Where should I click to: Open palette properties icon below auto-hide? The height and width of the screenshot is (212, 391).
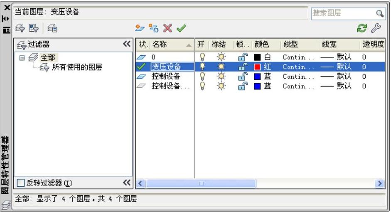pyautogui.click(x=6, y=30)
